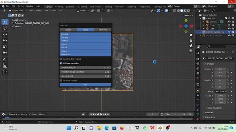Open Global transform orientation dropdown
The height and width of the screenshot is (132, 236).
point(83,11)
